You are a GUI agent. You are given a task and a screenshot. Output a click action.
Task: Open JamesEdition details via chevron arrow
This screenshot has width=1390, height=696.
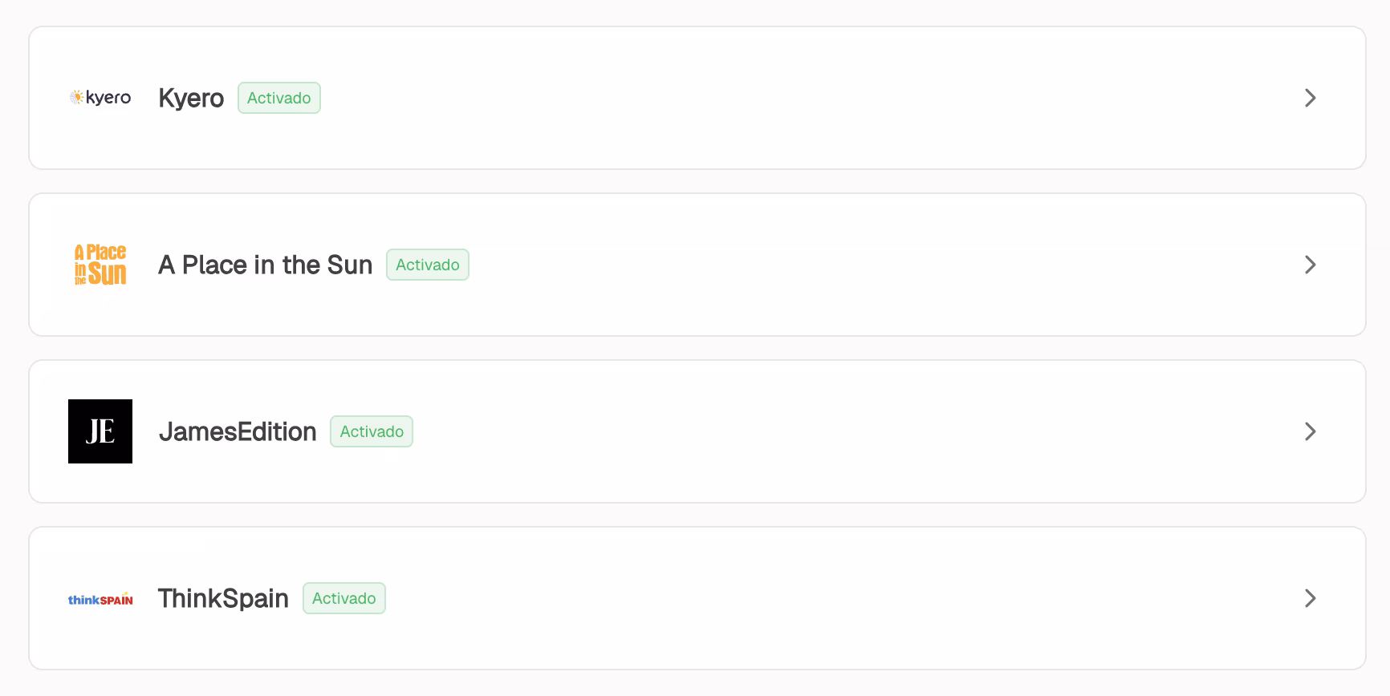tap(1310, 431)
